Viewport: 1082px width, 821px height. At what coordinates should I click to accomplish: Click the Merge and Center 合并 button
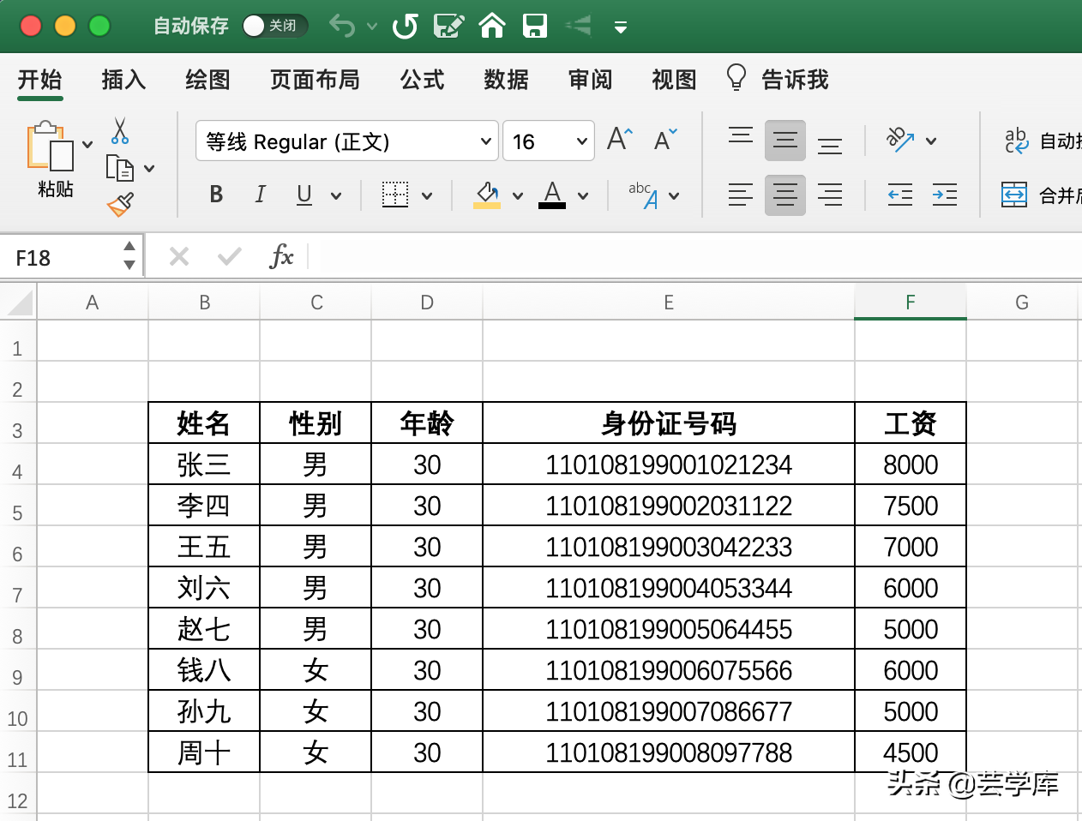click(1041, 195)
